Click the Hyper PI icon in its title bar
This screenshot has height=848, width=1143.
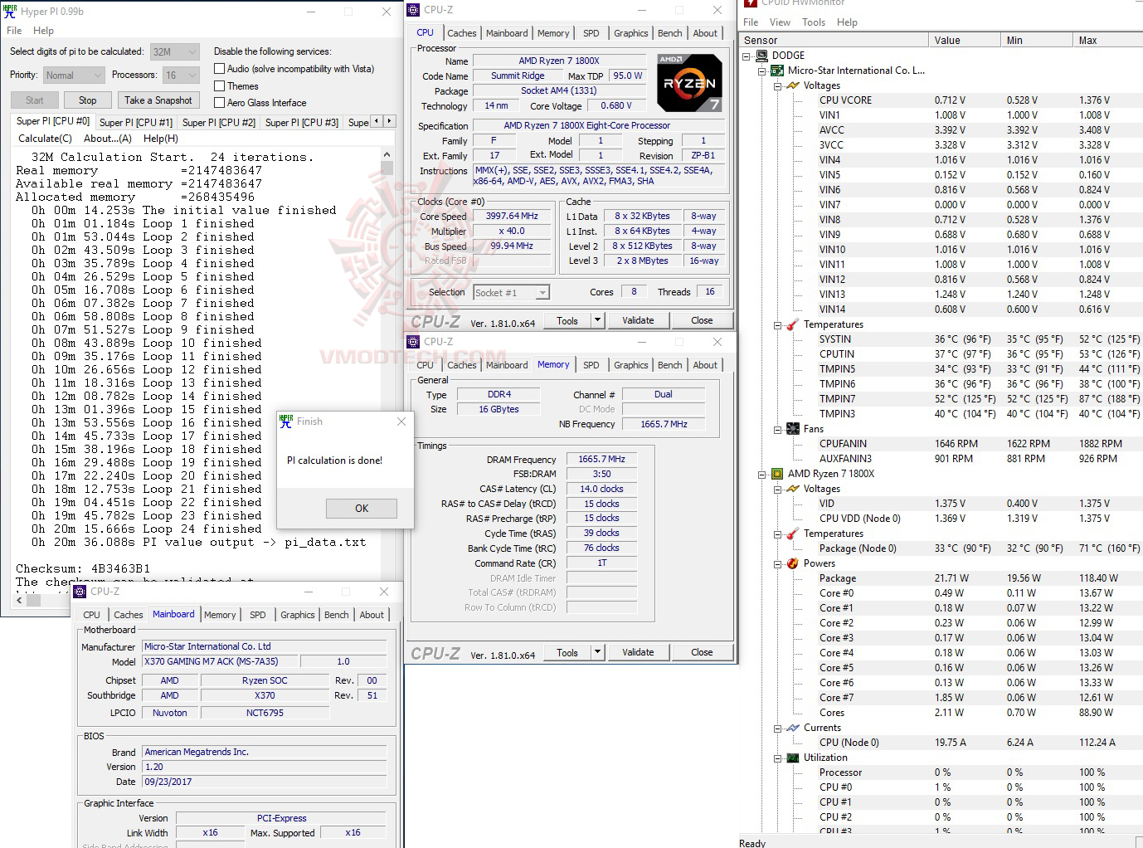pyautogui.click(x=9, y=11)
